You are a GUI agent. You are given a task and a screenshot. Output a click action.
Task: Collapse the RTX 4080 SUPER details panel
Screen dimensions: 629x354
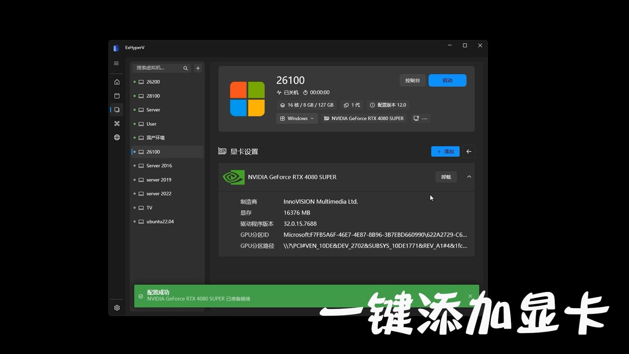469,177
